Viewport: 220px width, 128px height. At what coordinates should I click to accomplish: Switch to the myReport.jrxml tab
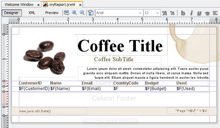62,4
